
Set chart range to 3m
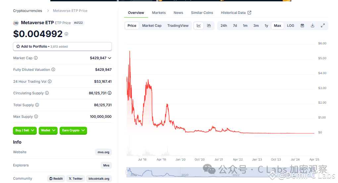[x=256, y=25]
